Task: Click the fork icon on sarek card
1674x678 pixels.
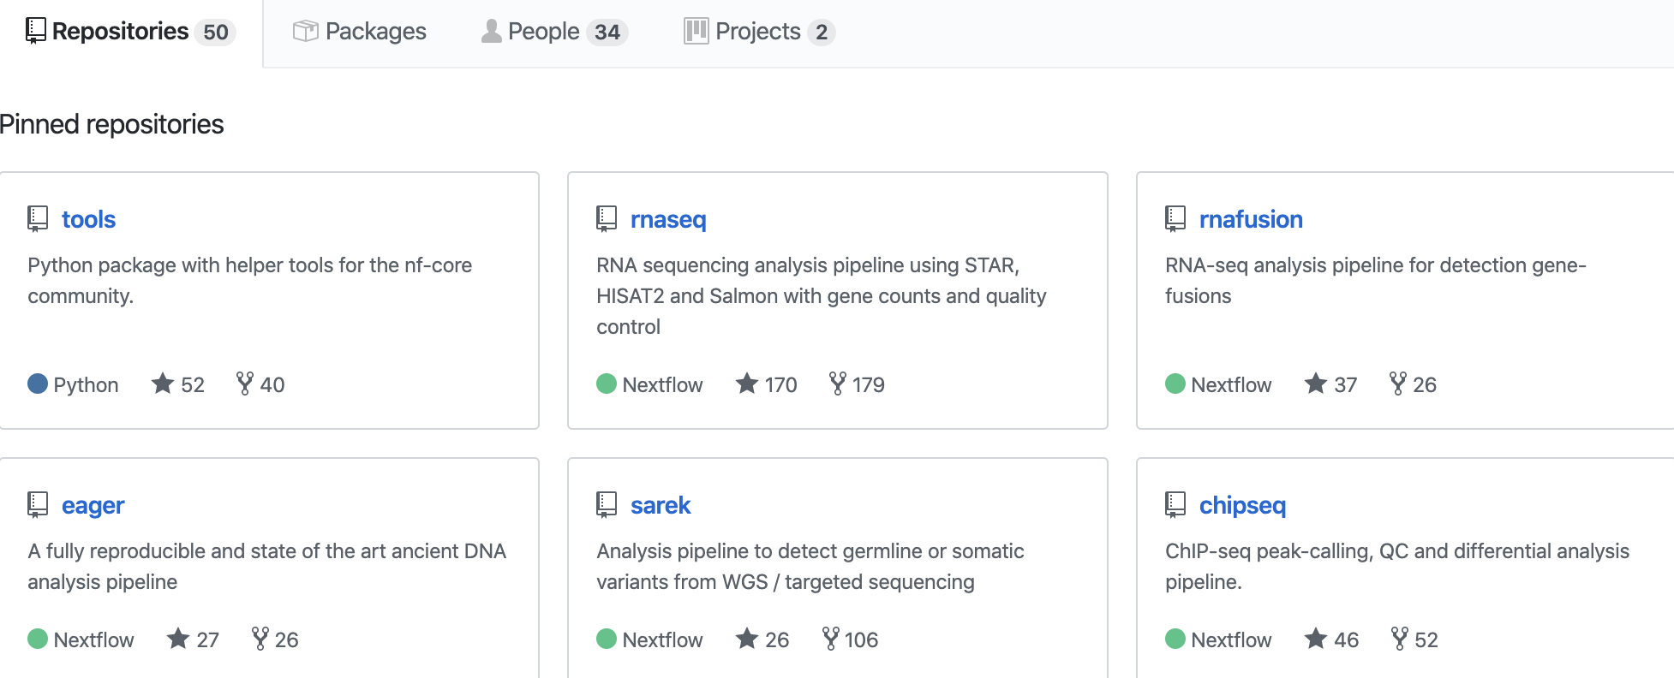Action: pos(831,639)
